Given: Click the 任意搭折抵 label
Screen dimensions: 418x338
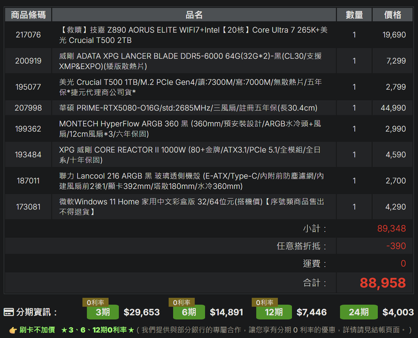Looking at the screenshot, I should point(302,246).
